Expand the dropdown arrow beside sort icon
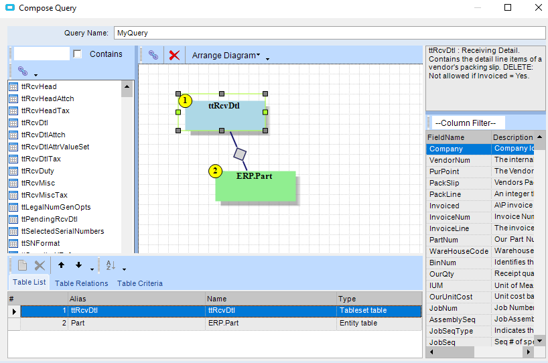548x363 pixels. point(124,269)
